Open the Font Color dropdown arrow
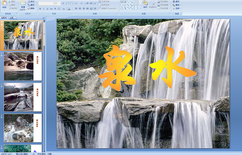This screenshot has width=242, height=155. 72,9
